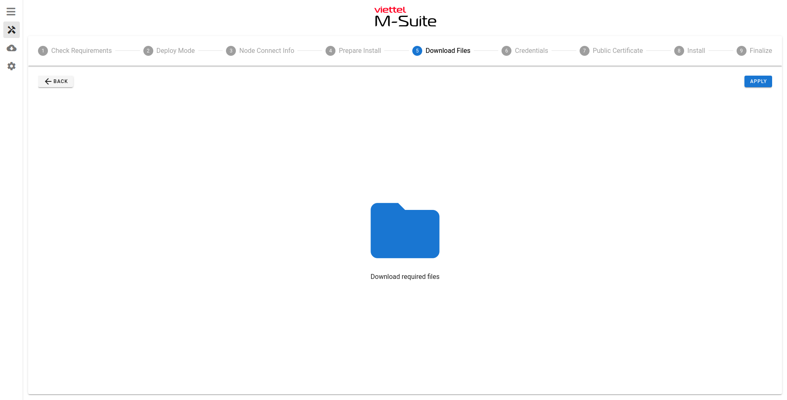Open the cloud download sidebar icon

[x=12, y=48]
